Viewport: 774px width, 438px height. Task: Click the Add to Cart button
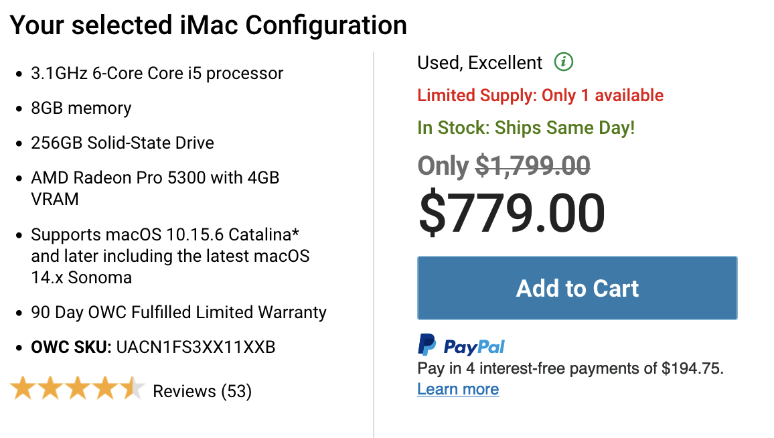(x=577, y=288)
